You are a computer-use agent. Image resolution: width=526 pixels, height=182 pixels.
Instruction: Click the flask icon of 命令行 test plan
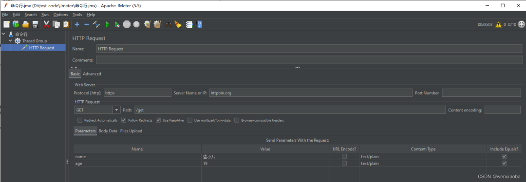(x=11, y=34)
